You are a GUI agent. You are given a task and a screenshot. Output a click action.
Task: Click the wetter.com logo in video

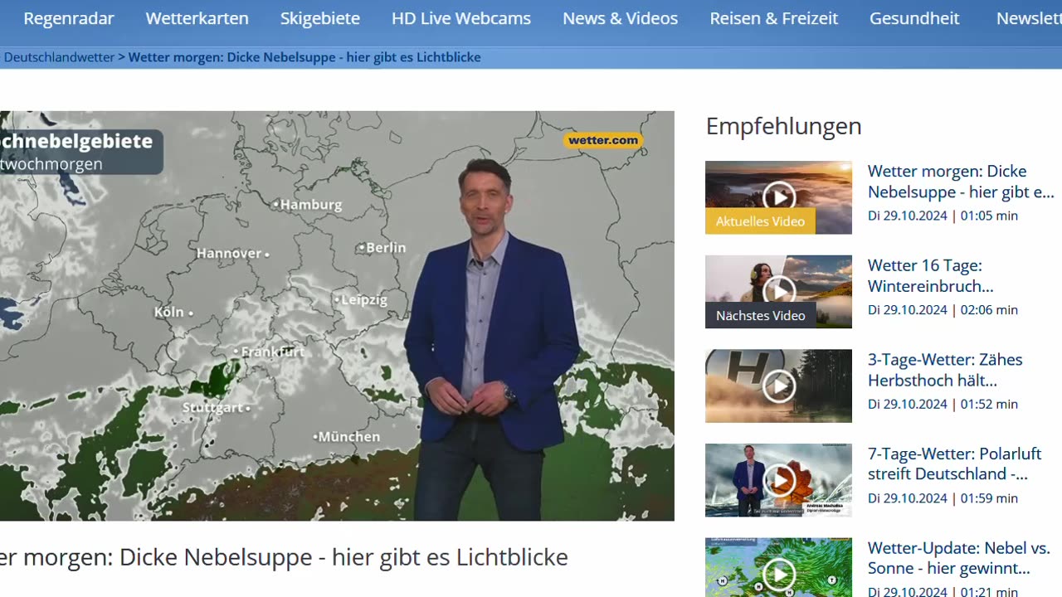click(x=603, y=140)
